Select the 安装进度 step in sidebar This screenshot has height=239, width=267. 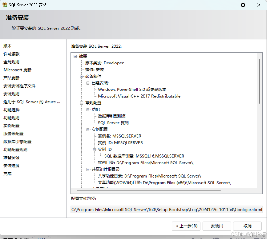tap(11, 166)
